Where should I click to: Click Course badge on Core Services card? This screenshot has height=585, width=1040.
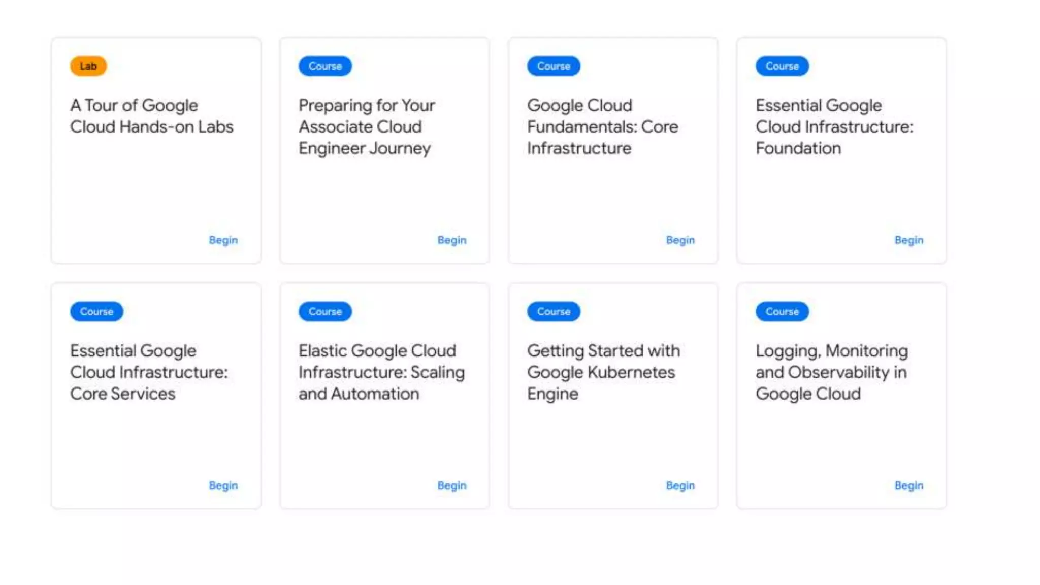click(x=96, y=311)
